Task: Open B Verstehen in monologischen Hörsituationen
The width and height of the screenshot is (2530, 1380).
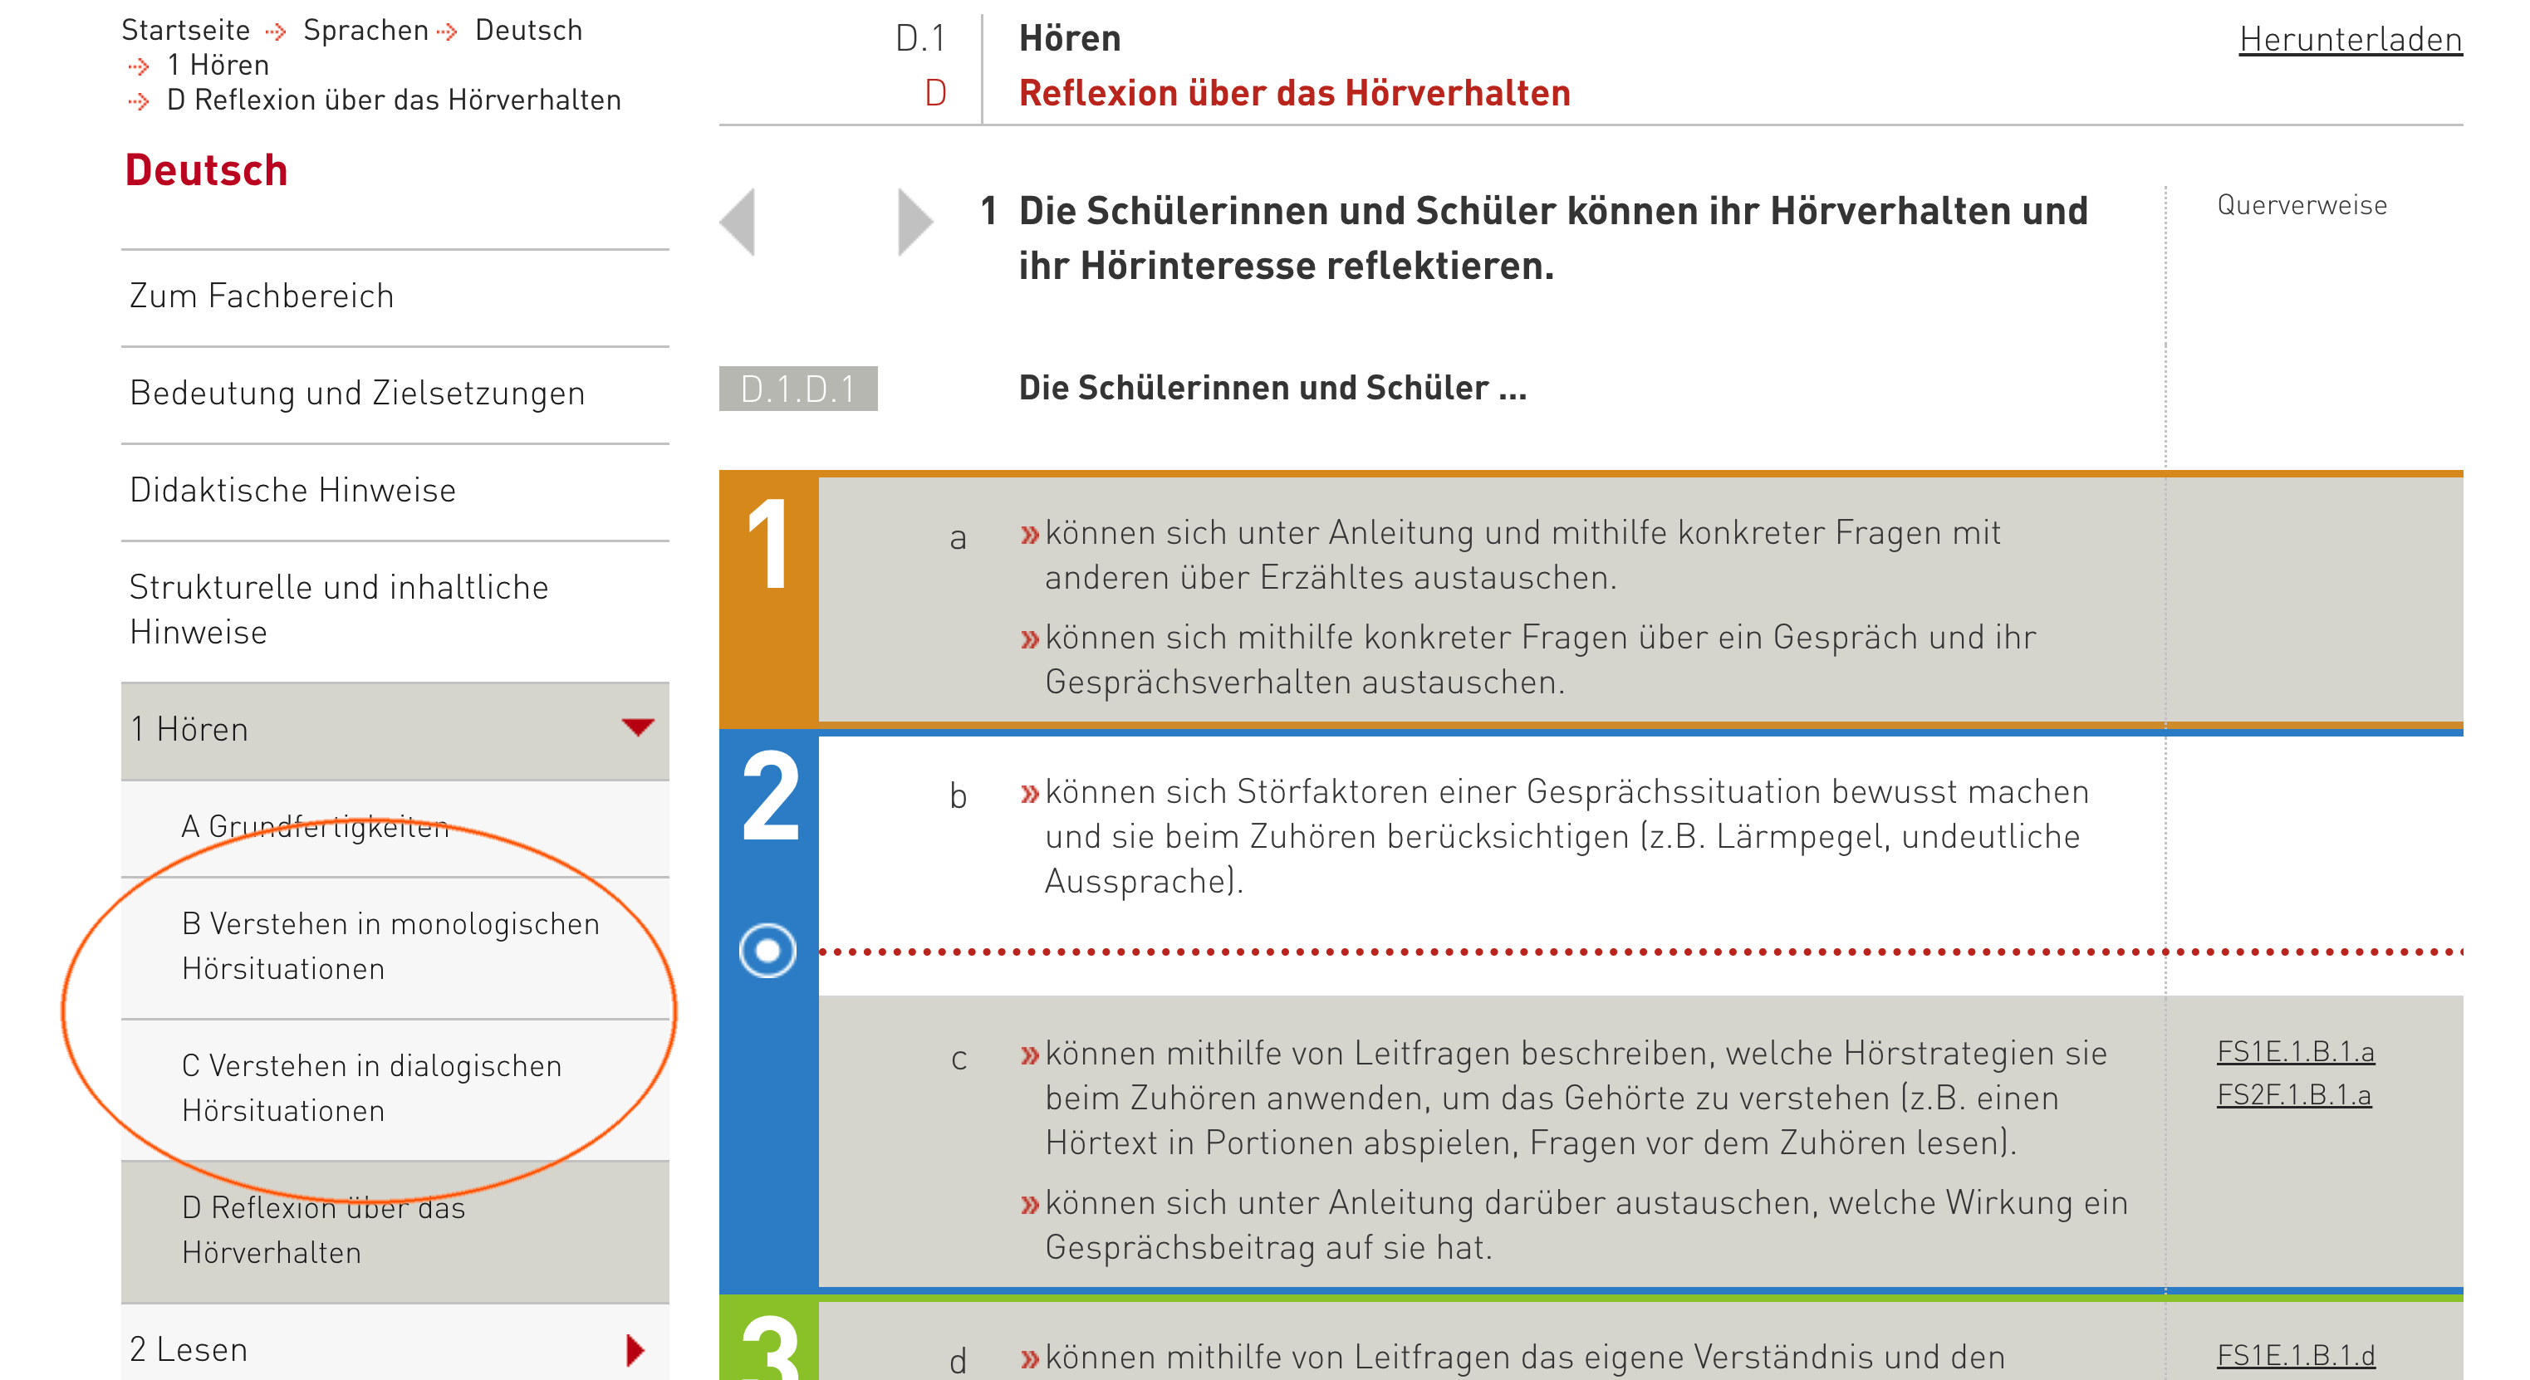Action: [x=395, y=947]
